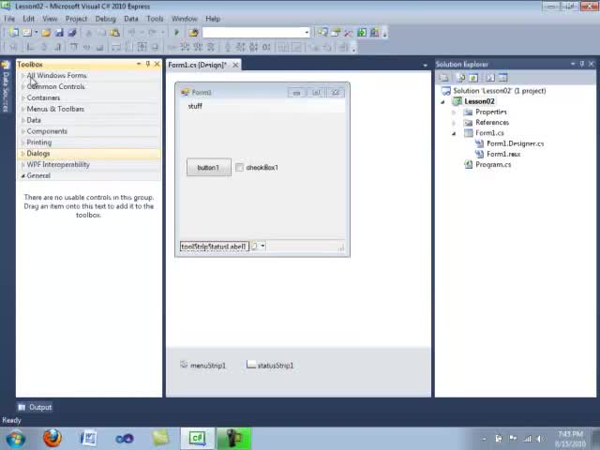
Task: Click View Code icon in Solution Explorer
Action: (490, 78)
